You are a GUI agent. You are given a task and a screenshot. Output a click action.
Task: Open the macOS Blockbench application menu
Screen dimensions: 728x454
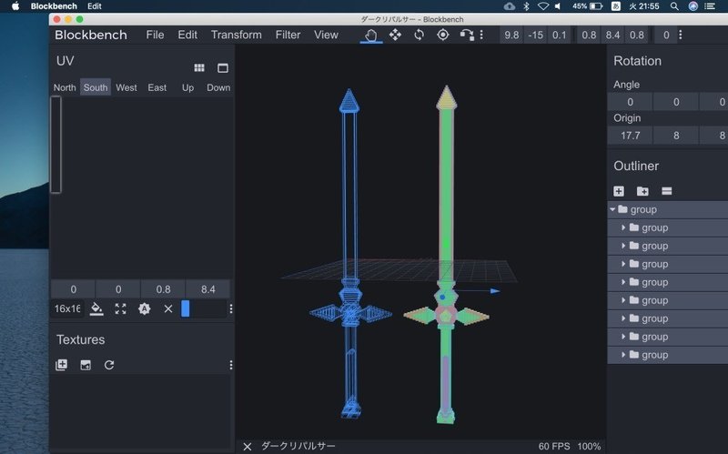click(54, 6)
